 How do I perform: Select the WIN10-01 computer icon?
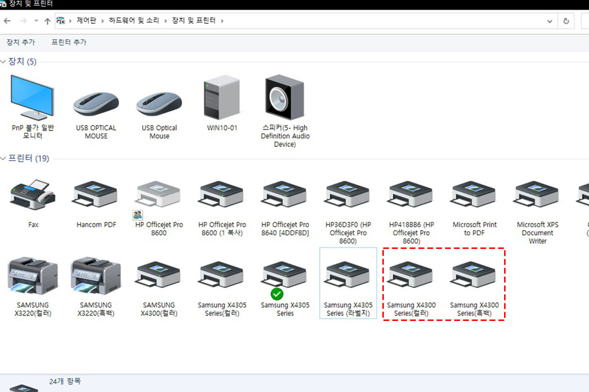[x=222, y=98]
